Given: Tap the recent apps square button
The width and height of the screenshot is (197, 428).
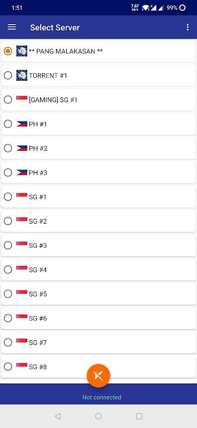Looking at the screenshot, I should pos(139,416).
